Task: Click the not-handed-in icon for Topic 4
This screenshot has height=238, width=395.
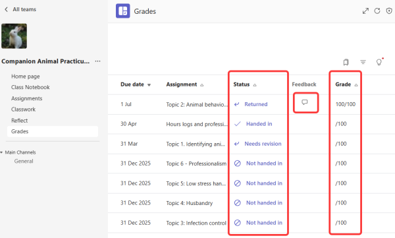Action: pyautogui.click(x=237, y=202)
